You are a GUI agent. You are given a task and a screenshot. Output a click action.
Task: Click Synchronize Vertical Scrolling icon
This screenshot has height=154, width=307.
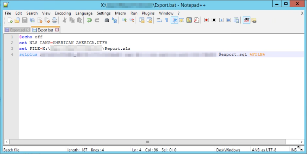[142, 20]
